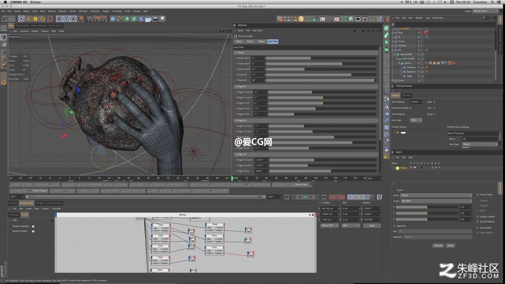Toggle the Points Center checkbox
This screenshot has width=505, height=284.
click(477, 194)
